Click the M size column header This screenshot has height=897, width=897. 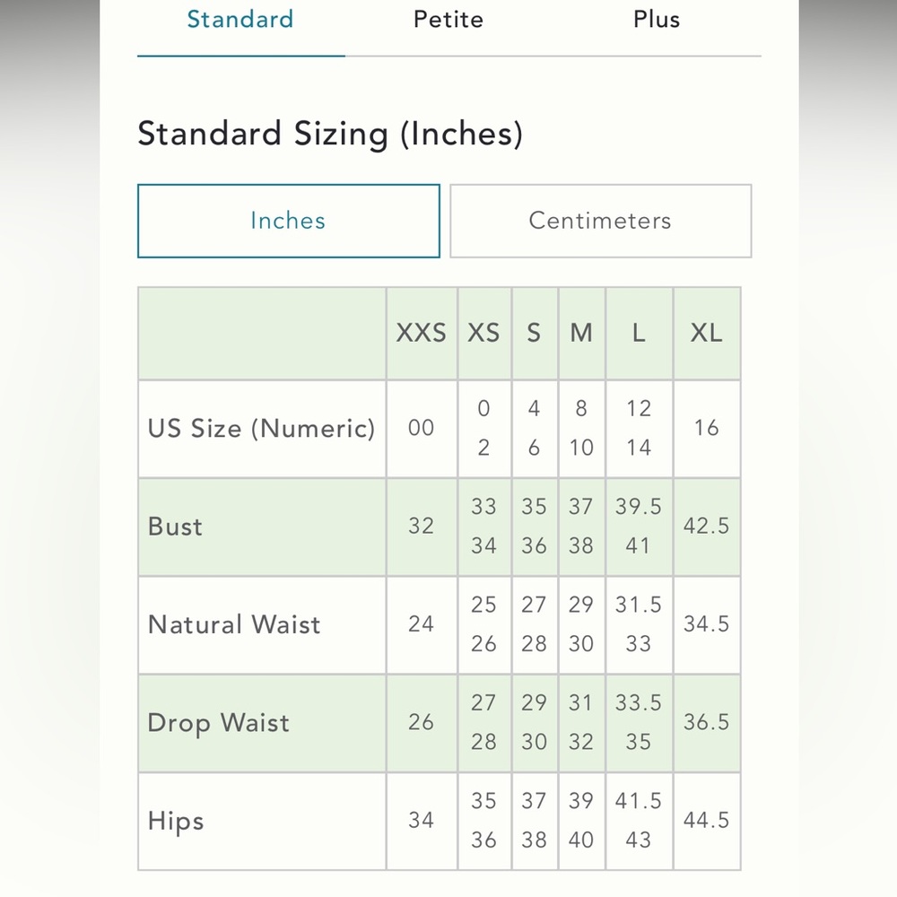581,333
